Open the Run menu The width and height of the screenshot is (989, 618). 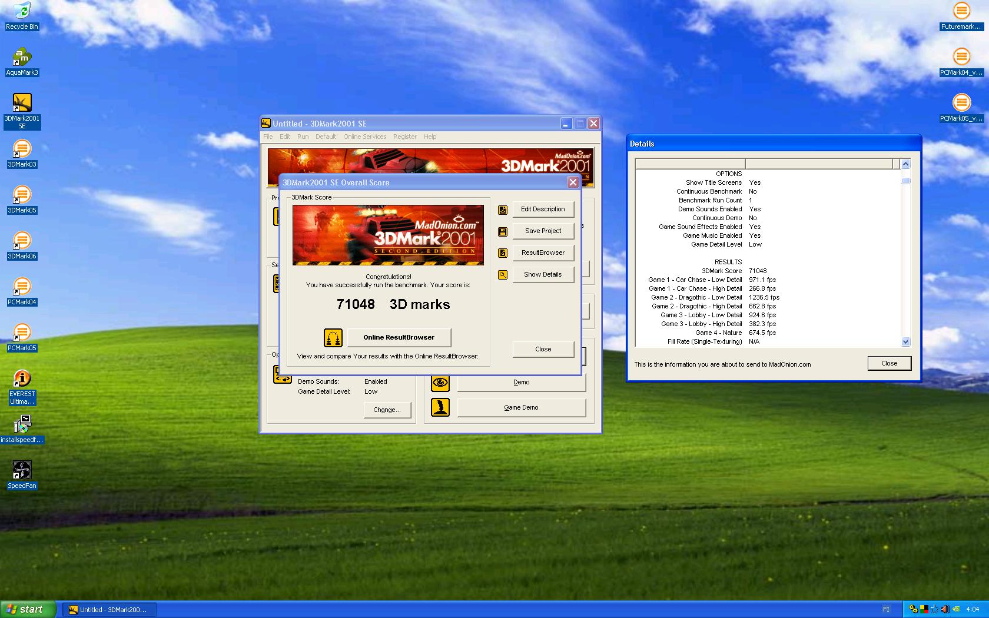[x=303, y=137]
